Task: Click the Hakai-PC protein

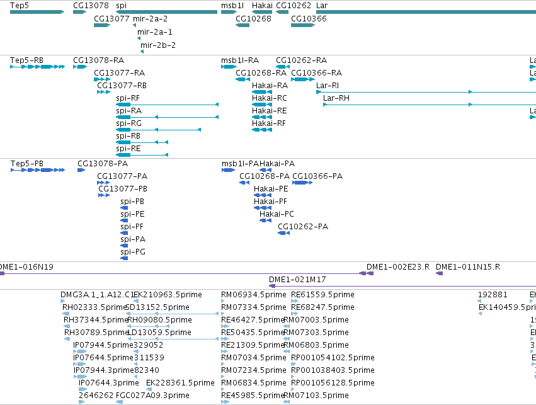Action: 265,220
